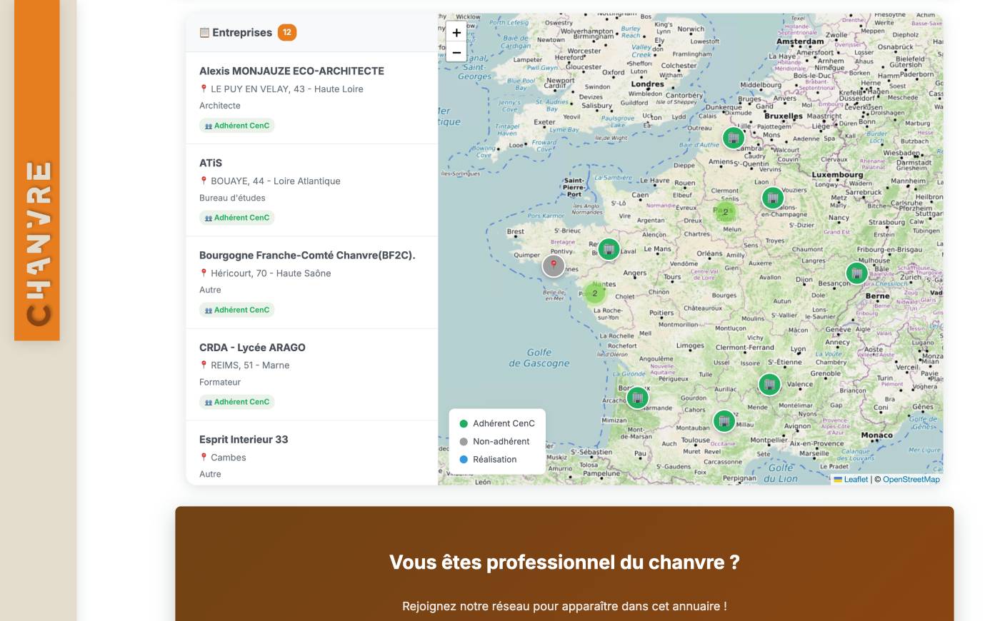Expand the cluster of 2 near Nantes

point(594,293)
